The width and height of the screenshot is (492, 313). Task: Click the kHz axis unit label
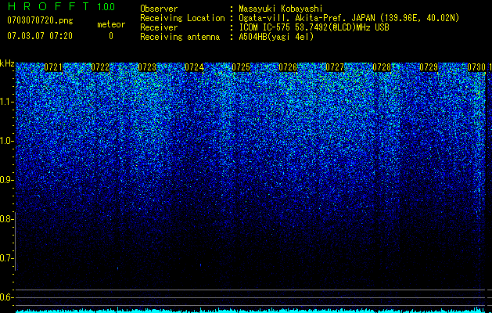tap(7, 63)
